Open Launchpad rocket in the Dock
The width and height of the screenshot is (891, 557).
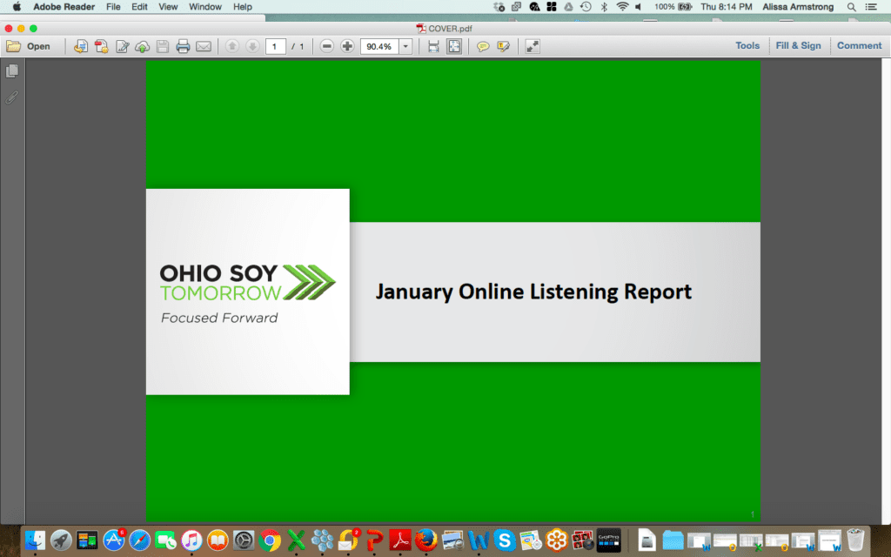pyautogui.click(x=61, y=540)
